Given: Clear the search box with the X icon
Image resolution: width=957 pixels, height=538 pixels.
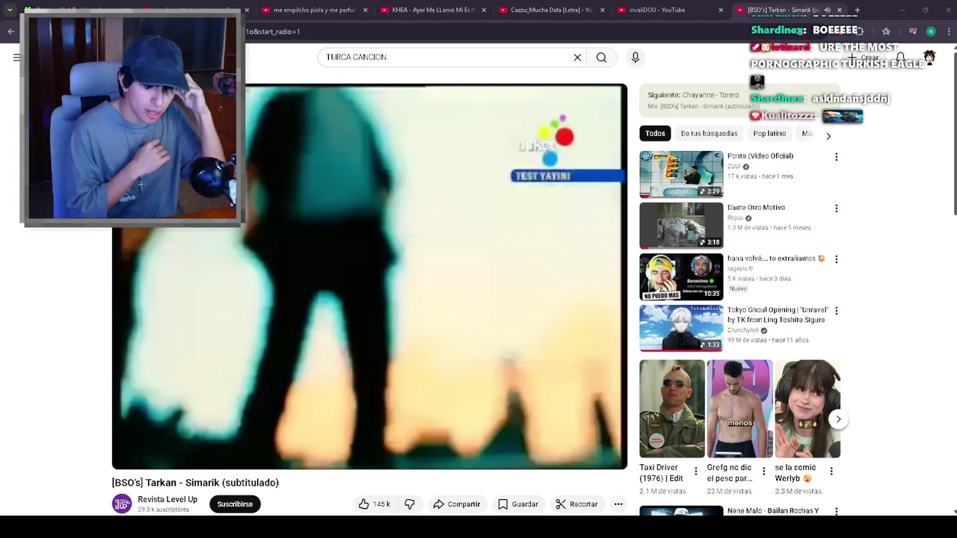Looking at the screenshot, I should 577,58.
